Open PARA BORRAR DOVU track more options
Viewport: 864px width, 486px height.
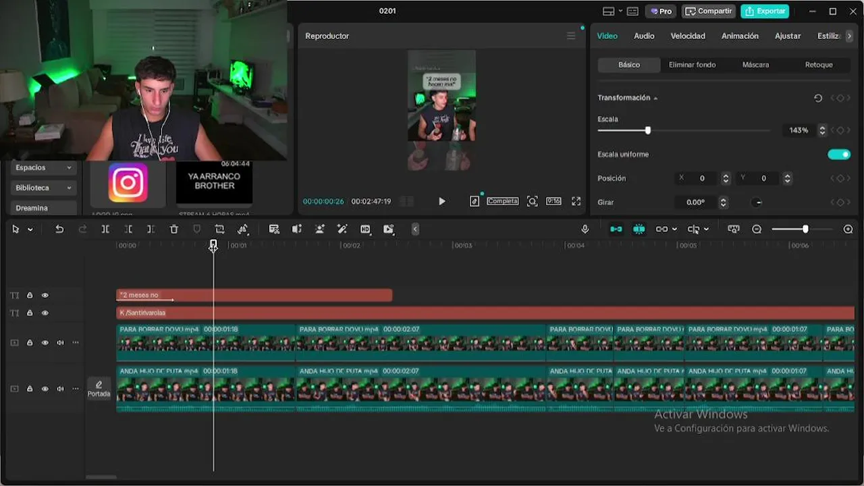coord(76,343)
